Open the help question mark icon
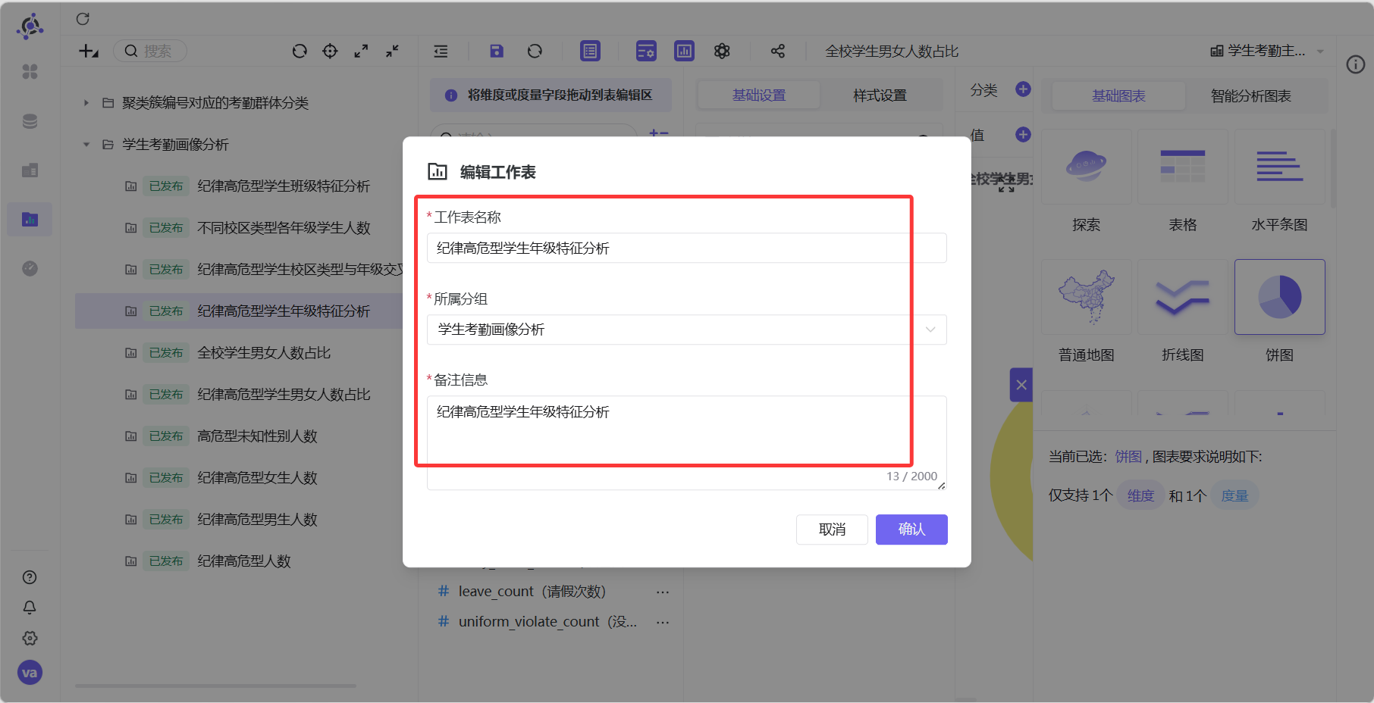Viewport: 1374px width, 703px height. click(x=30, y=577)
